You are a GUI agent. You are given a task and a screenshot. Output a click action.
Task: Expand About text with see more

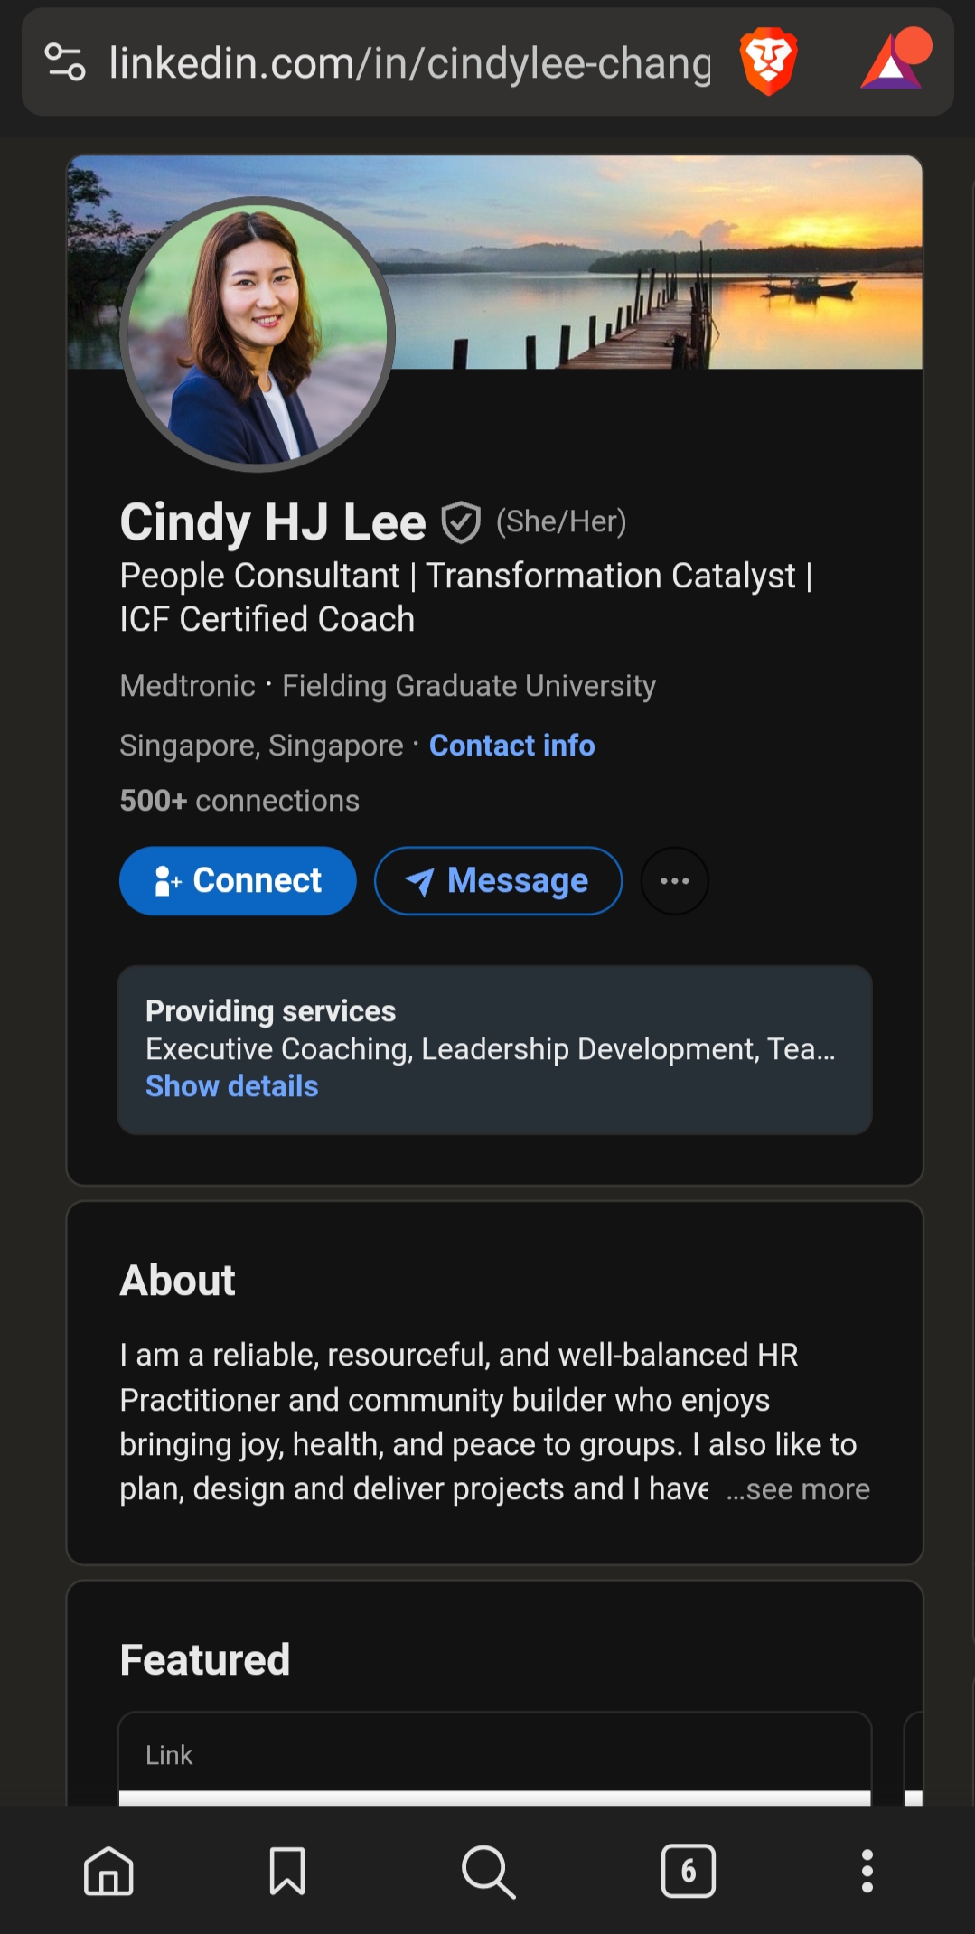click(799, 1489)
